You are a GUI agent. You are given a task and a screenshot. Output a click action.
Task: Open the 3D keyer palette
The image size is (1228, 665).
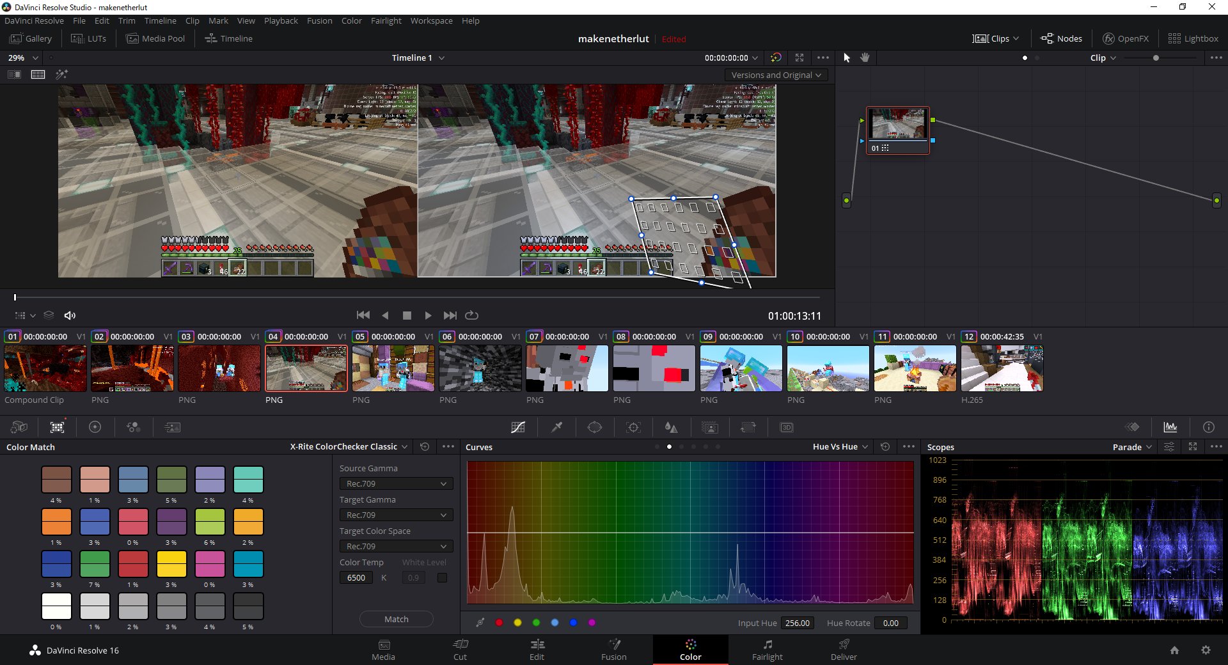(786, 427)
